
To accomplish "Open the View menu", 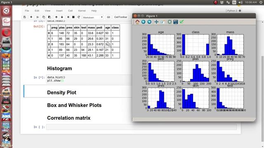I will pyautogui.click(x=47, y=11).
